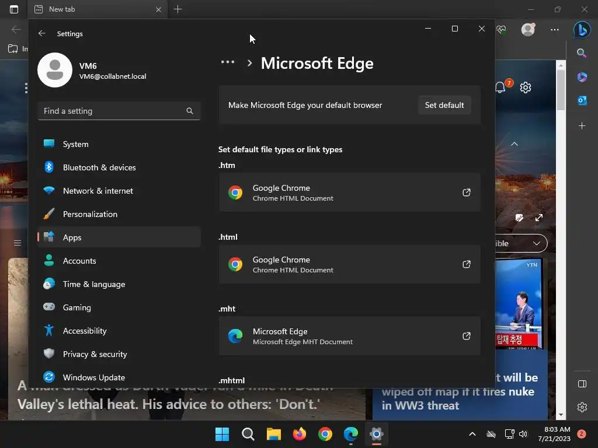
Task: Go back using the Settings back arrow
Action: (41, 33)
